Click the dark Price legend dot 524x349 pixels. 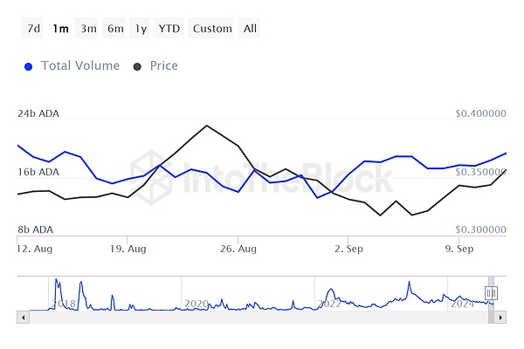pyautogui.click(x=138, y=66)
